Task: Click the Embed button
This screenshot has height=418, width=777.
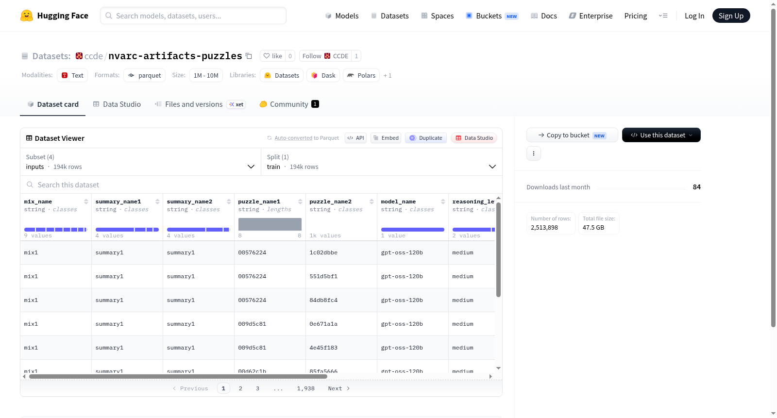Action: [386, 138]
